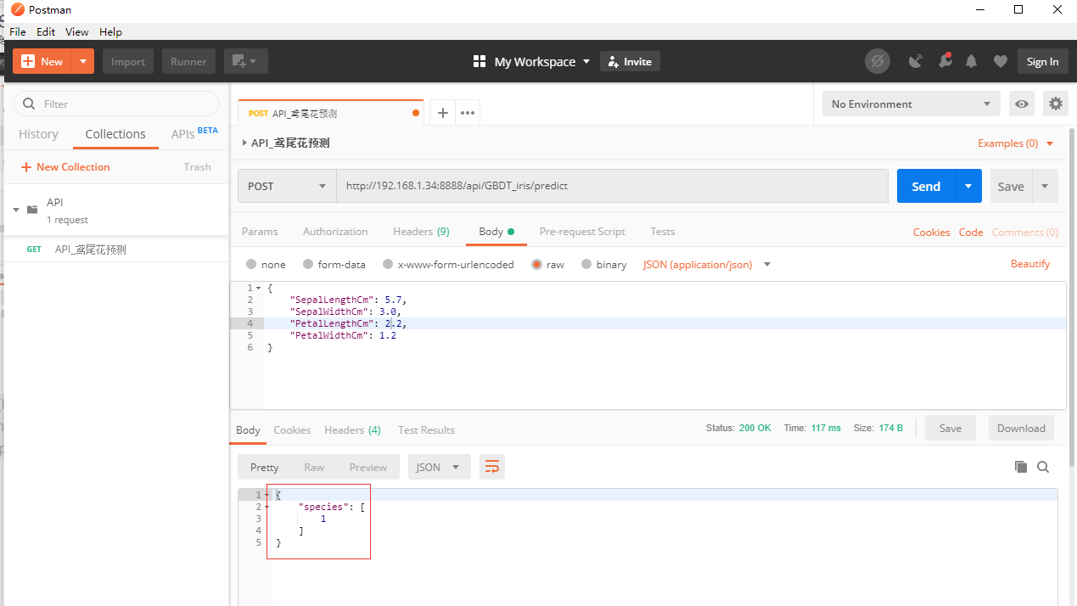Screen dimensions: 1077x606
Task: Switch response view to Raw
Action: [314, 467]
